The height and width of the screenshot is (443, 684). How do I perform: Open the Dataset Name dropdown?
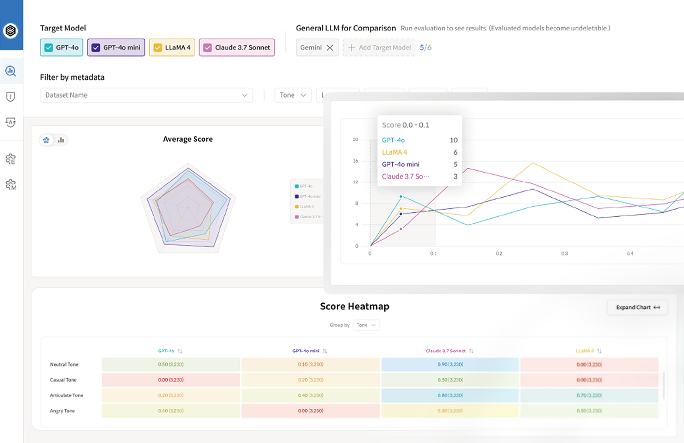point(146,95)
